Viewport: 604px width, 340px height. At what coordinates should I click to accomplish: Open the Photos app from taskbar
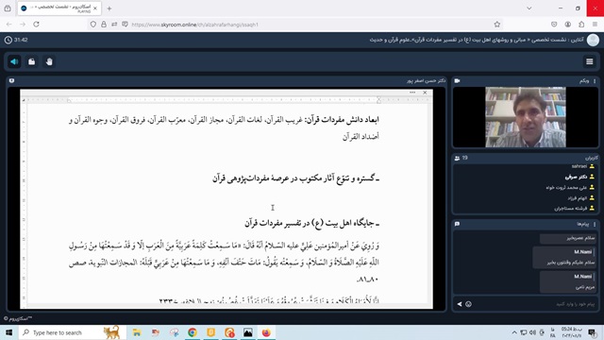pos(247,332)
